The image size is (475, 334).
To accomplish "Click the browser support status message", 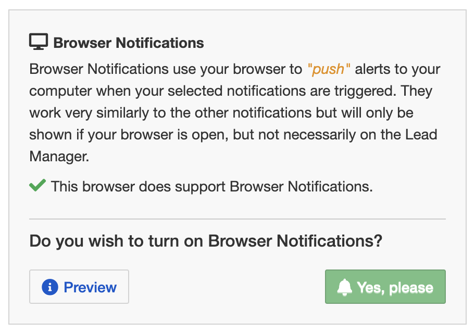I will [212, 186].
